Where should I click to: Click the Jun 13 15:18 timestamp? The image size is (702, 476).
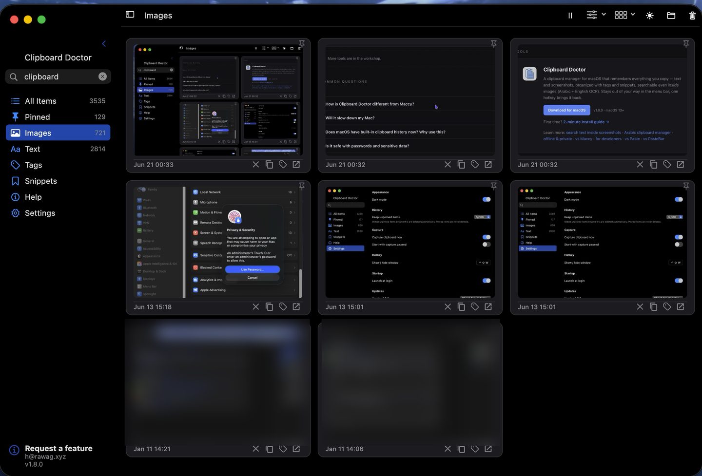153,307
